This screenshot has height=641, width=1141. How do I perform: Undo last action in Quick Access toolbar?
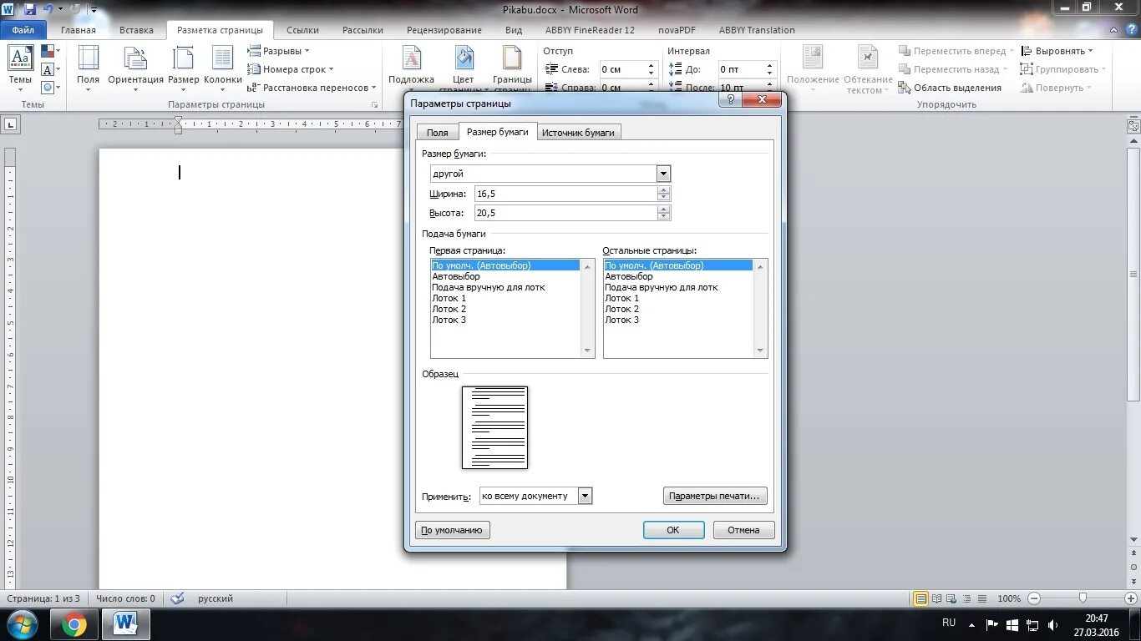pos(48,9)
